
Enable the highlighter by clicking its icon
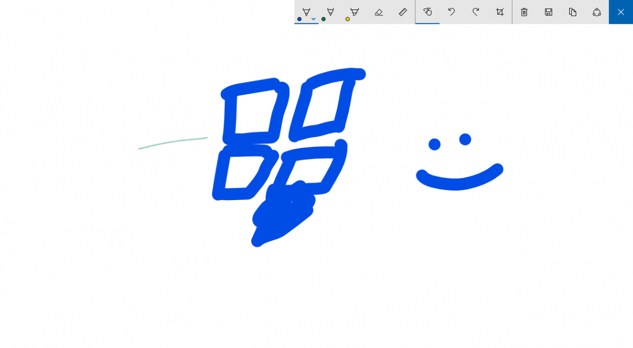coord(353,12)
